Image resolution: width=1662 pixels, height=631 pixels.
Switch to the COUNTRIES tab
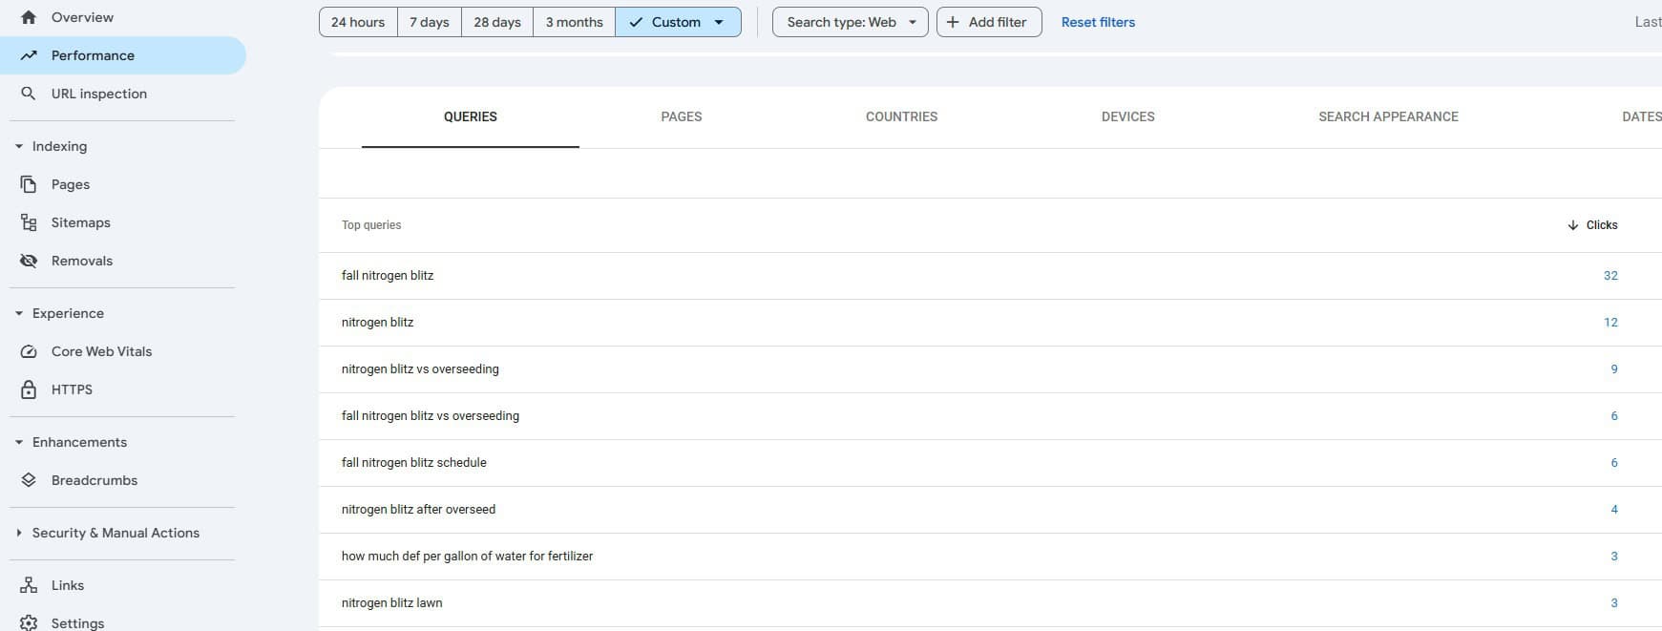(901, 116)
